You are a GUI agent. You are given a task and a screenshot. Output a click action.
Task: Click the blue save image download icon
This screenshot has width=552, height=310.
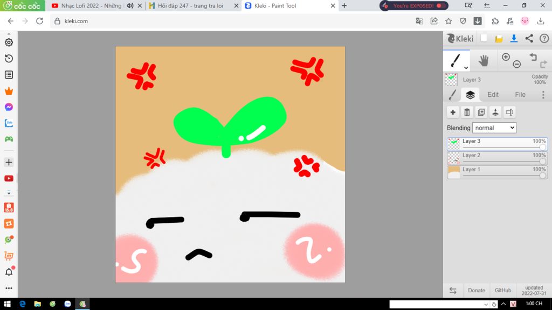pos(514,38)
